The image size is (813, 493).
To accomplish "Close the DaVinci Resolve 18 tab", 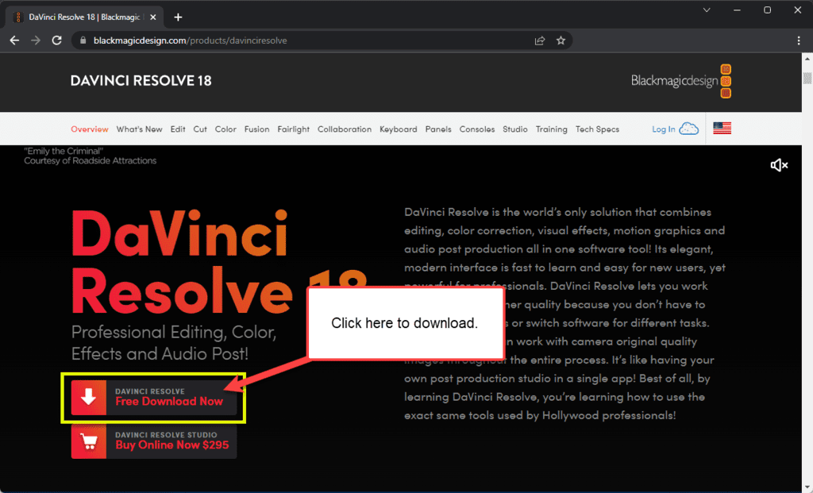I will tap(153, 17).
